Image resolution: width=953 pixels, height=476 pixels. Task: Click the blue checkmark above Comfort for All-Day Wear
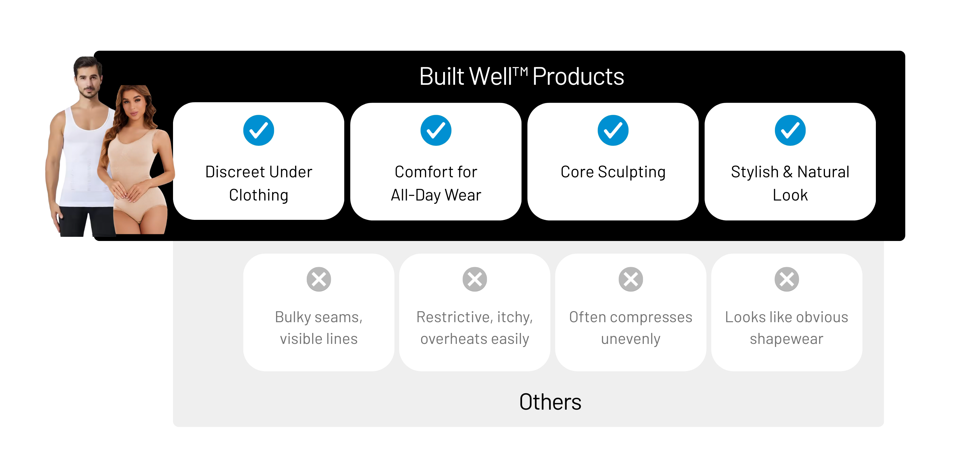click(x=436, y=131)
